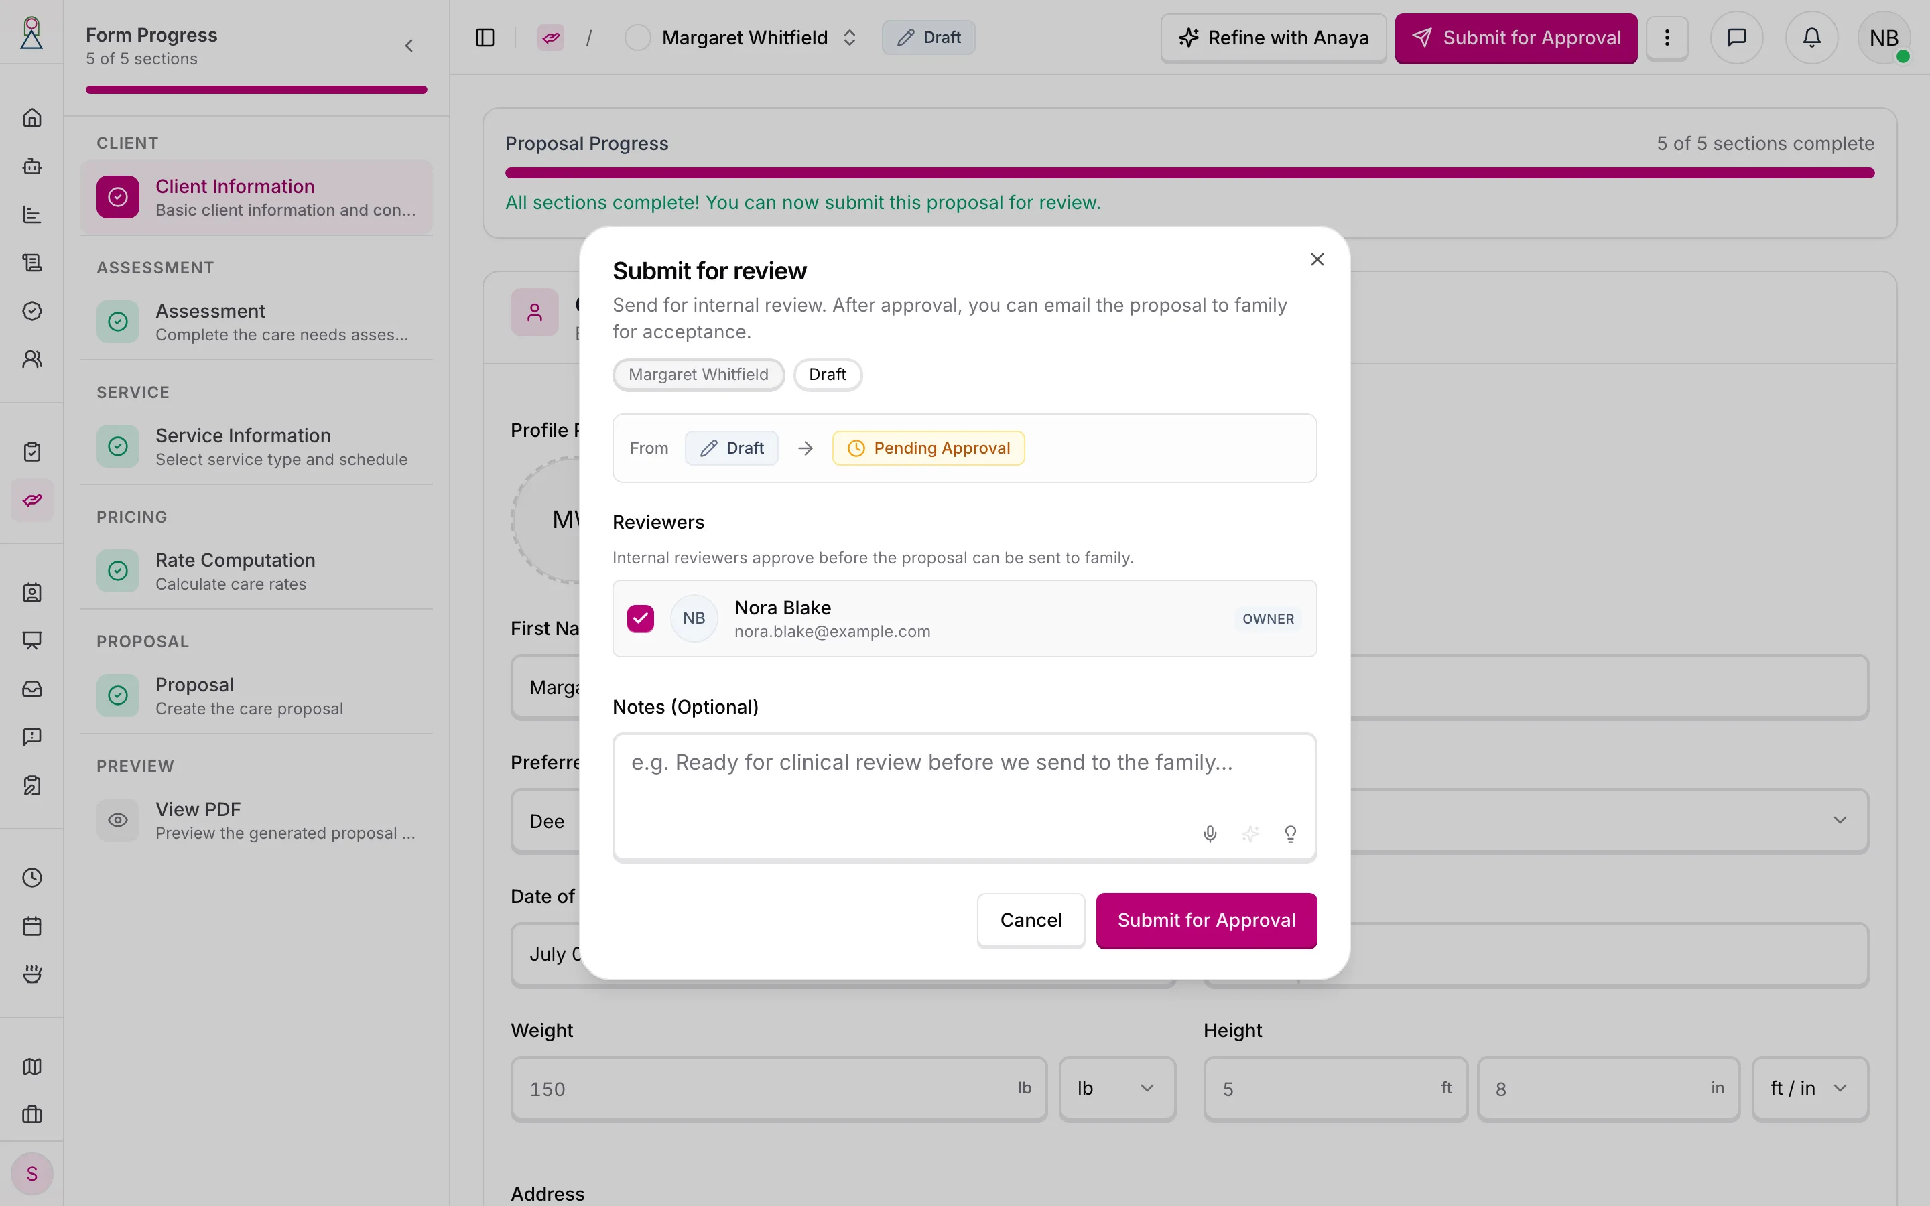Click the two-people users icon in sidebar

32,359
